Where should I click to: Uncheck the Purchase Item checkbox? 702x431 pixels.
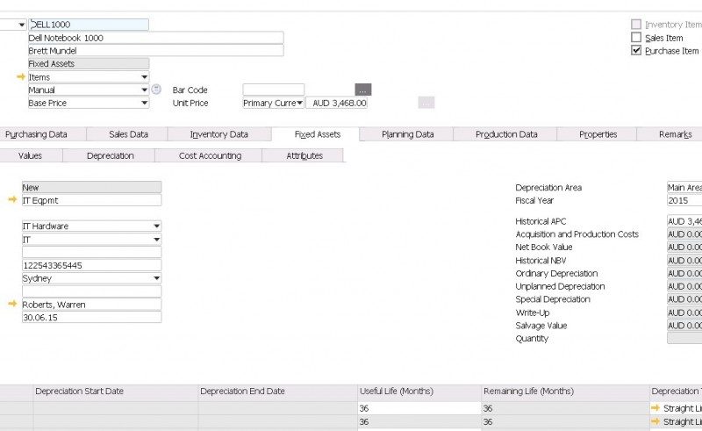click(x=635, y=50)
